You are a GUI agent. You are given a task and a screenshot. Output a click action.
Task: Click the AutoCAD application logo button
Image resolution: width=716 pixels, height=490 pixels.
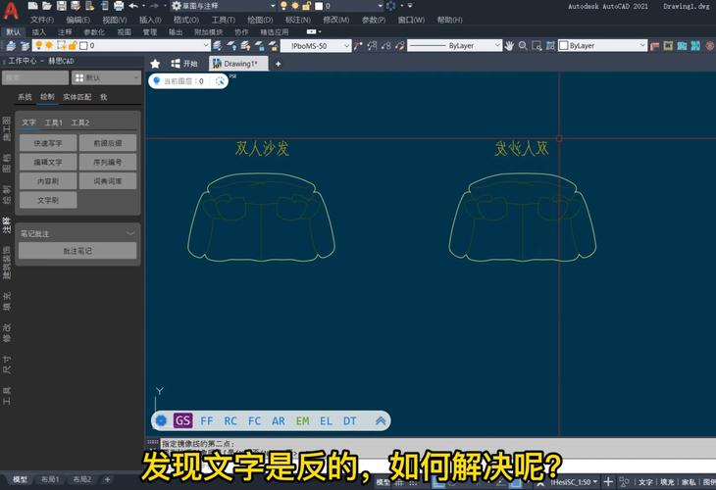coord(11,10)
